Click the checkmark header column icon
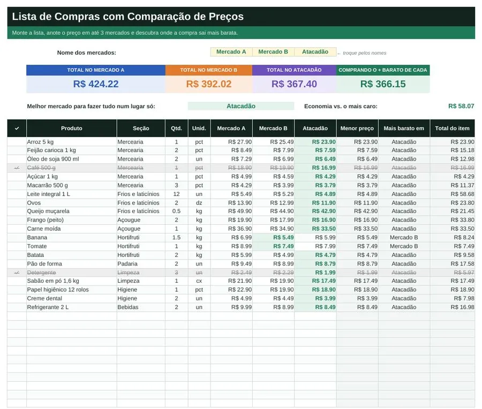 point(17,128)
